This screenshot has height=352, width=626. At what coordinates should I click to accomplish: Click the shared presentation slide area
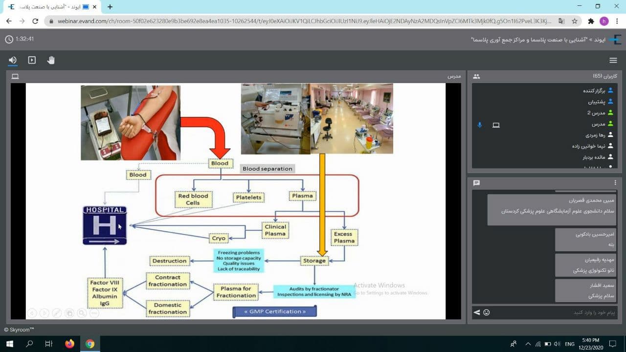coord(235,201)
